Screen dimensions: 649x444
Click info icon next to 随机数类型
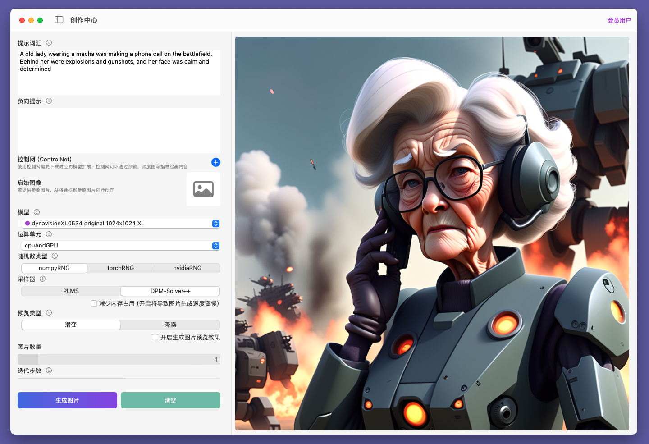[55, 256]
